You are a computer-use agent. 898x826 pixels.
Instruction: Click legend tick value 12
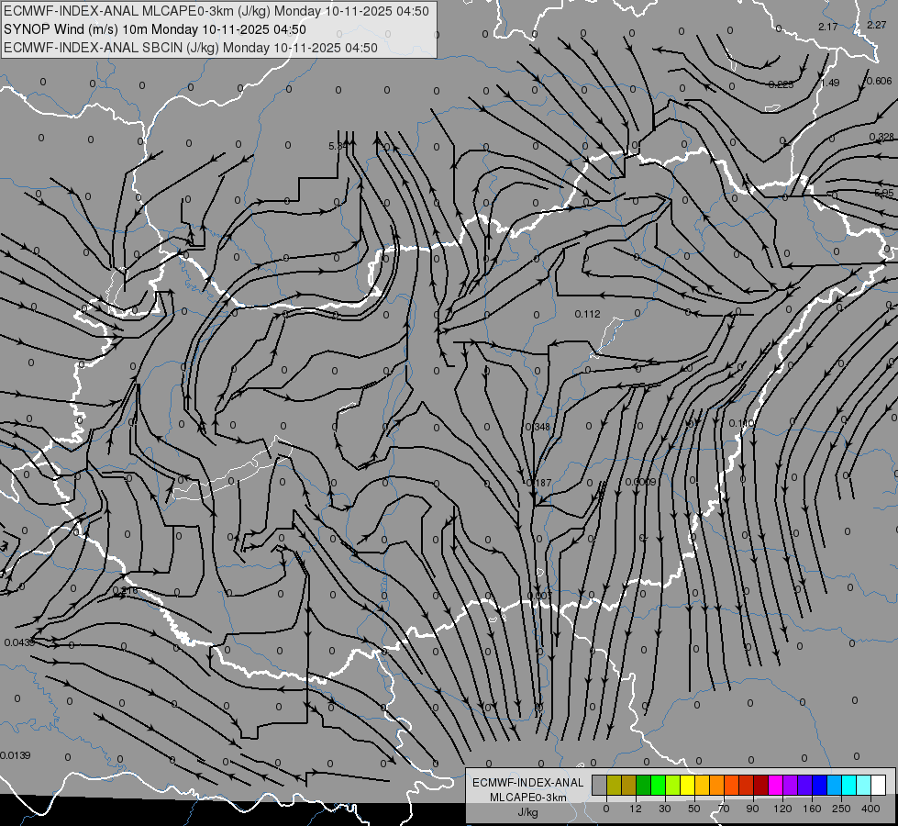[636, 809]
